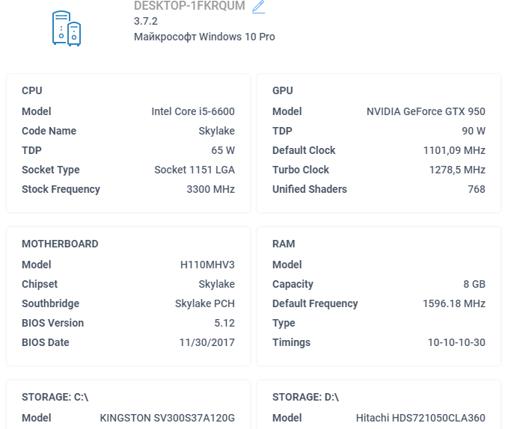The image size is (508, 429).
Task: Click the version number 3.7.2
Action: coord(146,21)
